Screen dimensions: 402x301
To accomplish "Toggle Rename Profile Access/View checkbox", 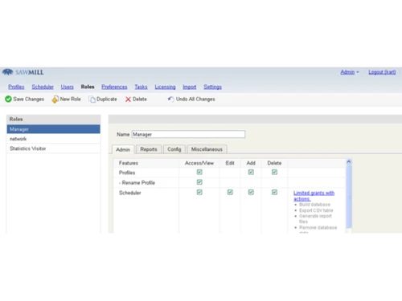I will click(x=199, y=182).
